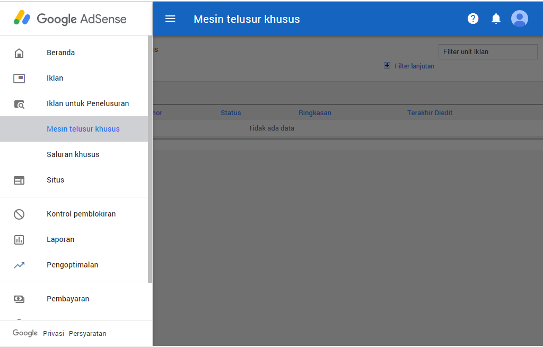Screen dimensions: 543x347
Task: Open Laporan using the bar chart icon
Action: click(19, 239)
